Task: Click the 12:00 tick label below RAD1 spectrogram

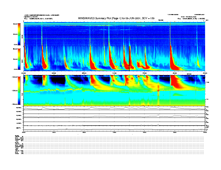Action: coord(114,73)
